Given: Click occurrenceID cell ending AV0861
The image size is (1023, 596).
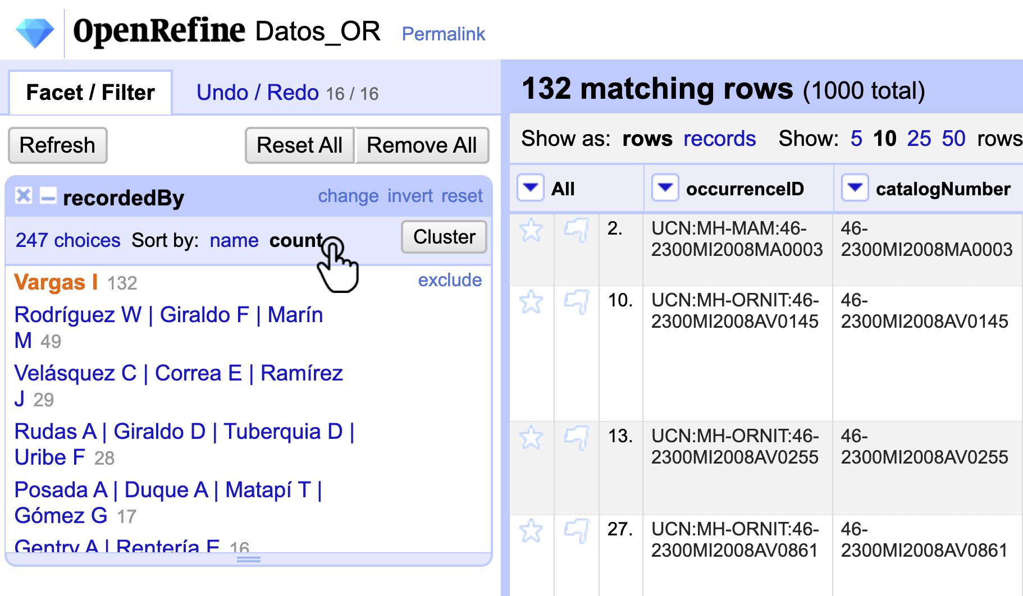Looking at the screenshot, I should (736, 540).
